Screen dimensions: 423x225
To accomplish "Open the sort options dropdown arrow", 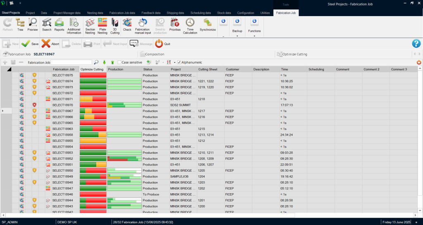I will pos(174,62).
